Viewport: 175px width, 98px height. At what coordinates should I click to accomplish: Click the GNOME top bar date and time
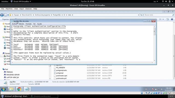tap(87, 1)
